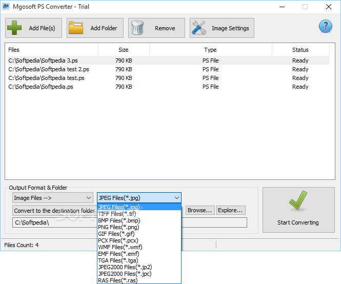
Task: Click the wrench Image Settings icon
Action: pos(199,28)
